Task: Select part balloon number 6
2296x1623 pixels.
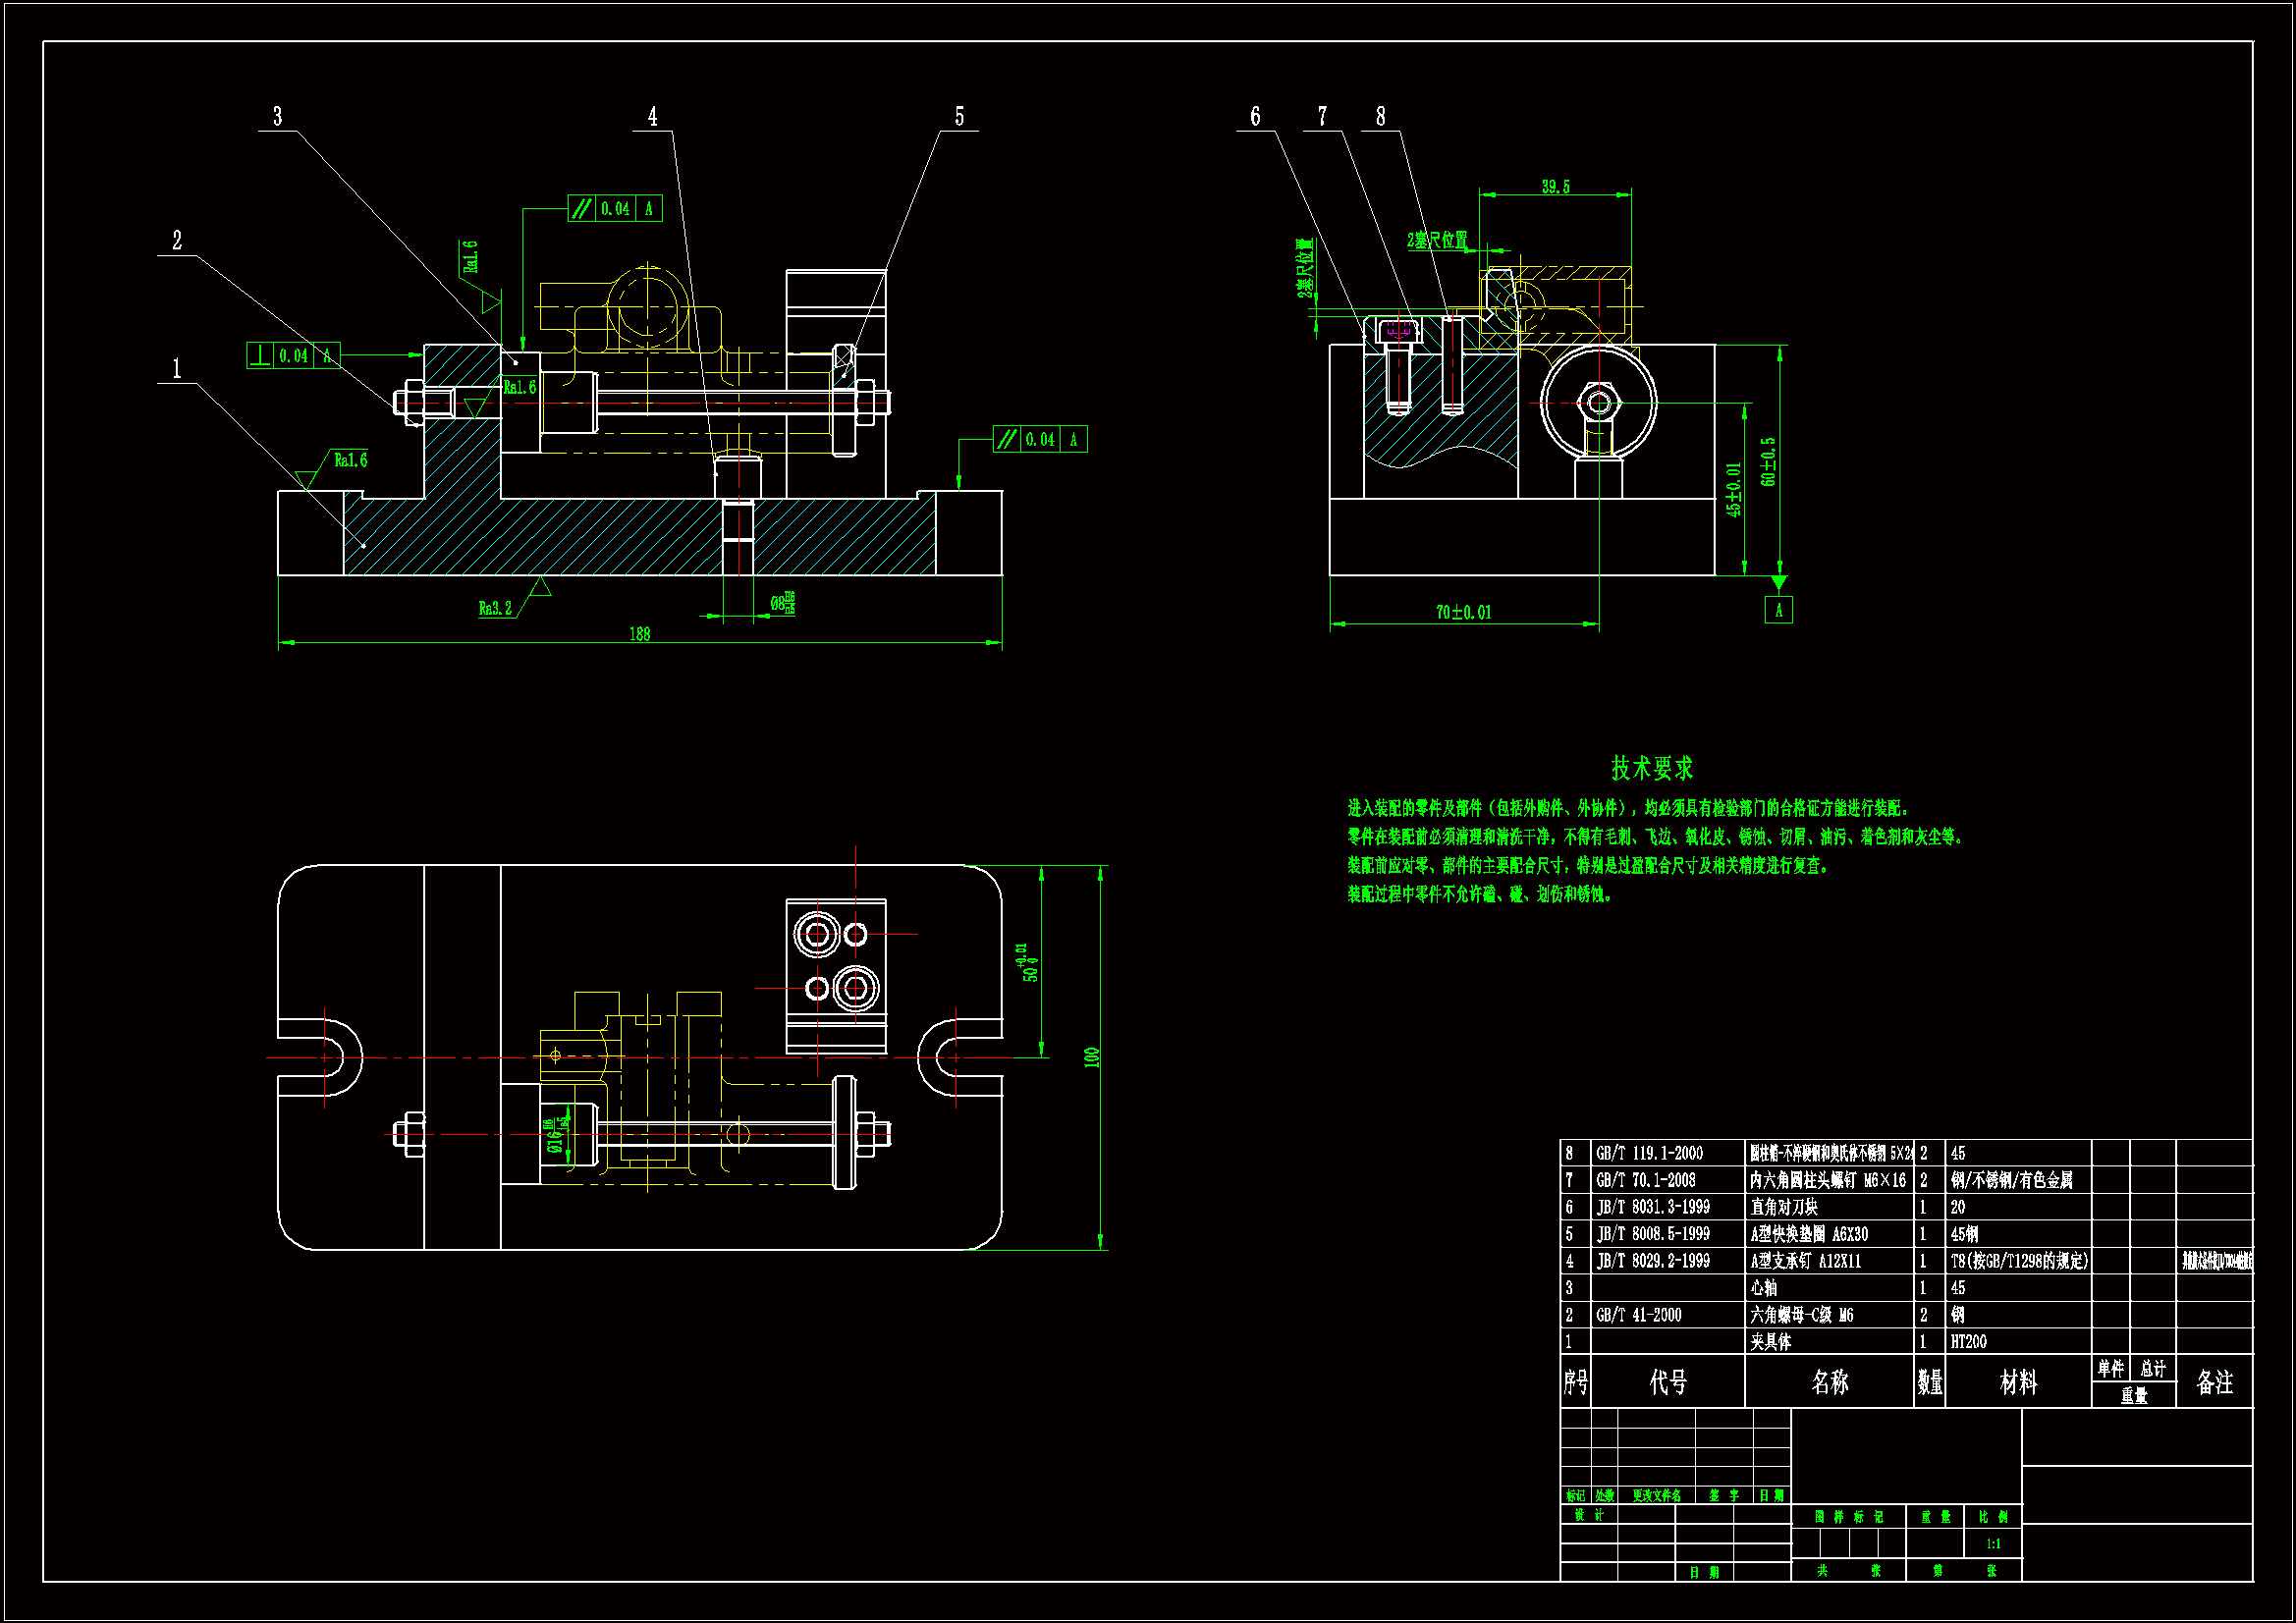Action: click(1254, 117)
